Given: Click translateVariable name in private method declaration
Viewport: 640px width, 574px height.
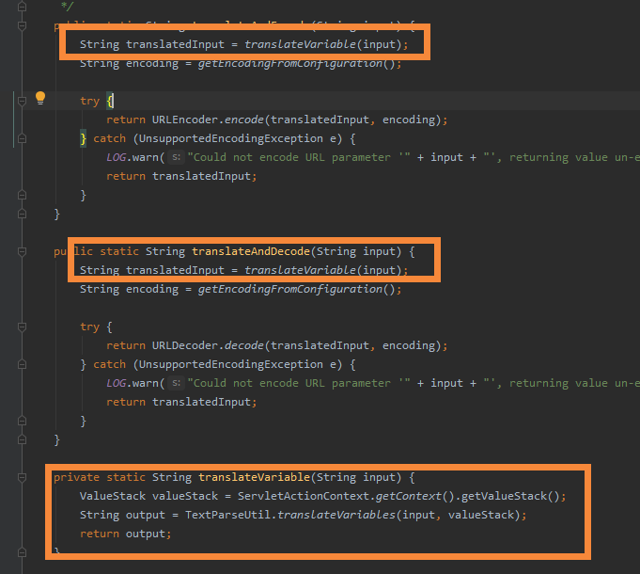Looking at the screenshot, I should tap(254, 477).
